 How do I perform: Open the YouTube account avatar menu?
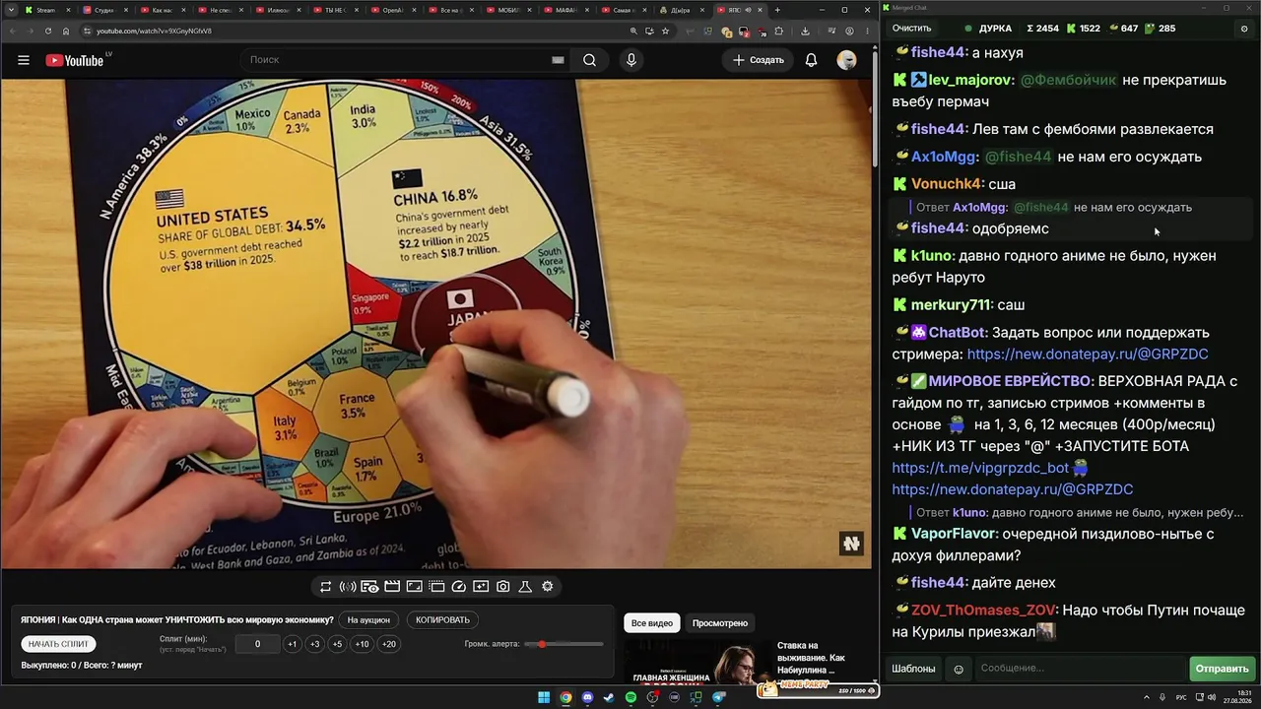(846, 60)
